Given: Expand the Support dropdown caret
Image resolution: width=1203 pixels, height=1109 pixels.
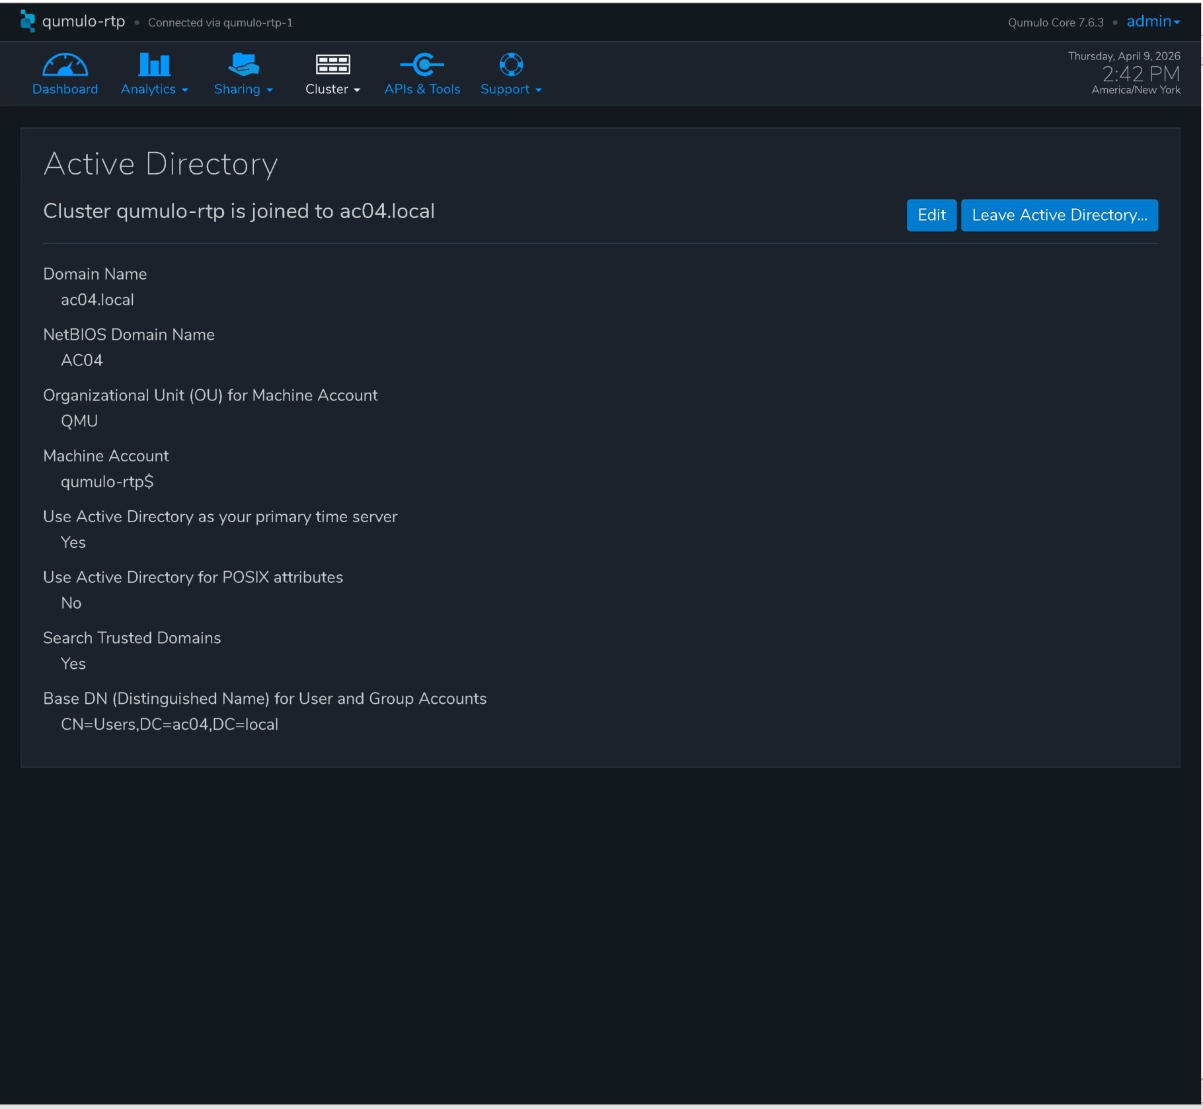Looking at the screenshot, I should pyautogui.click(x=539, y=90).
